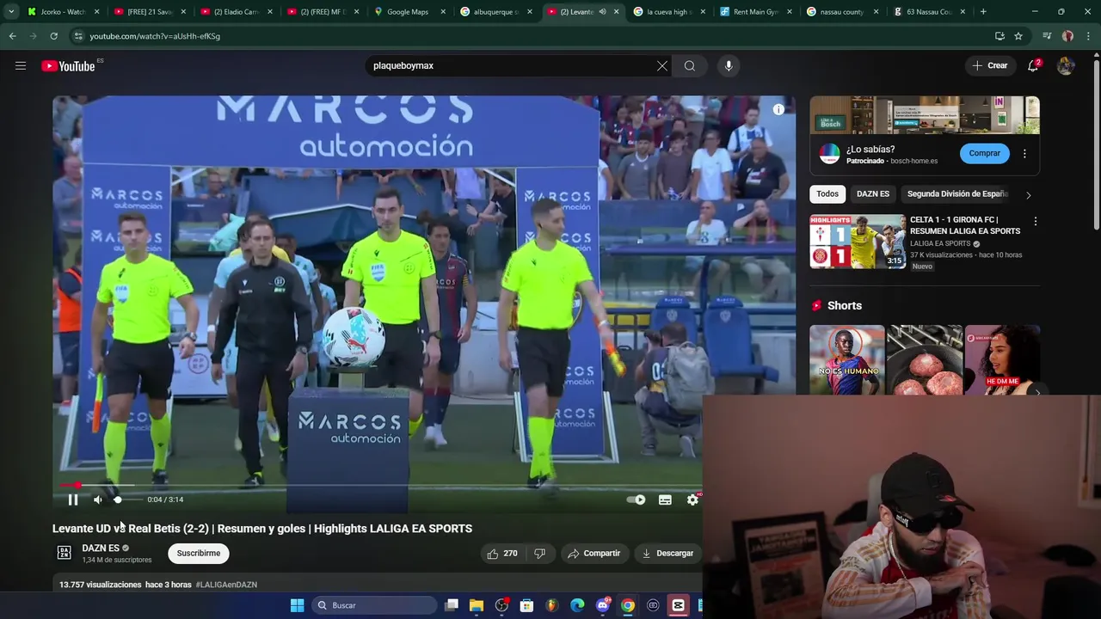Open the Windows Start menu
Screen dimensions: 1101x619
297,605
